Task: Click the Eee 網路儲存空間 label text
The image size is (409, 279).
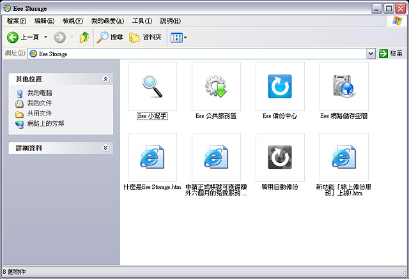Action: [344, 116]
